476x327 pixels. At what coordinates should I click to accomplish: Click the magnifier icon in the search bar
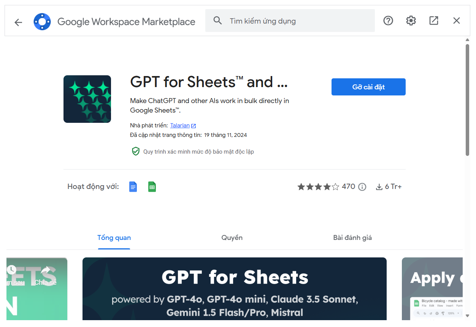(217, 21)
